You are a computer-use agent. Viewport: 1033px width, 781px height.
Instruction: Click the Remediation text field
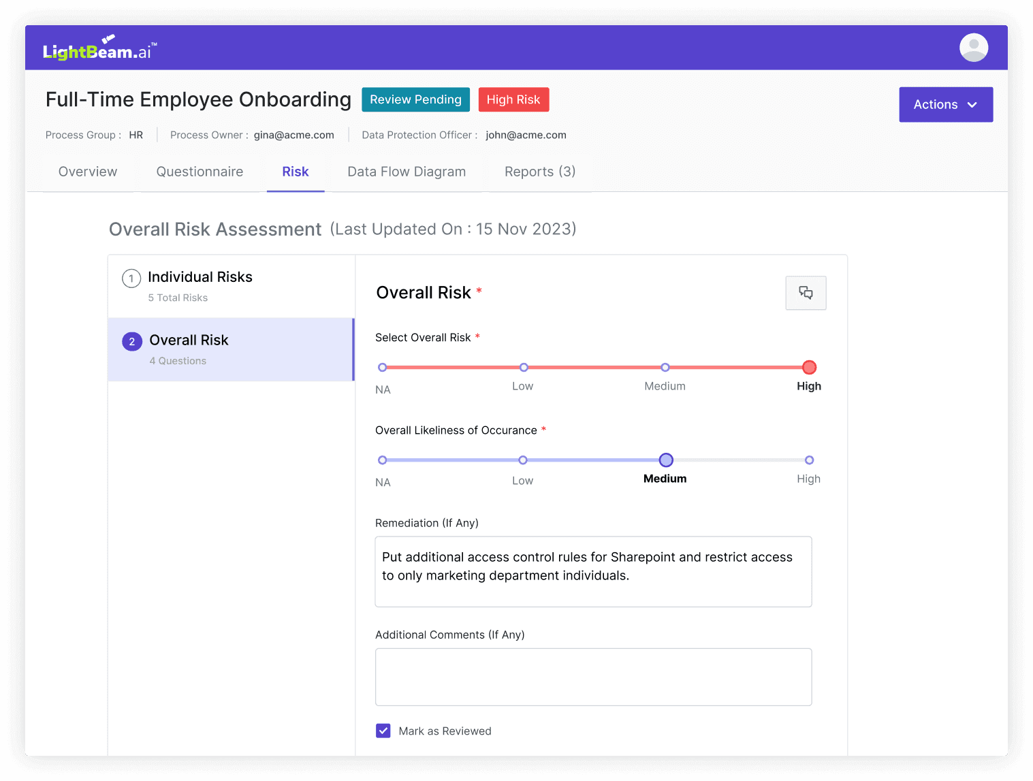click(593, 571)
